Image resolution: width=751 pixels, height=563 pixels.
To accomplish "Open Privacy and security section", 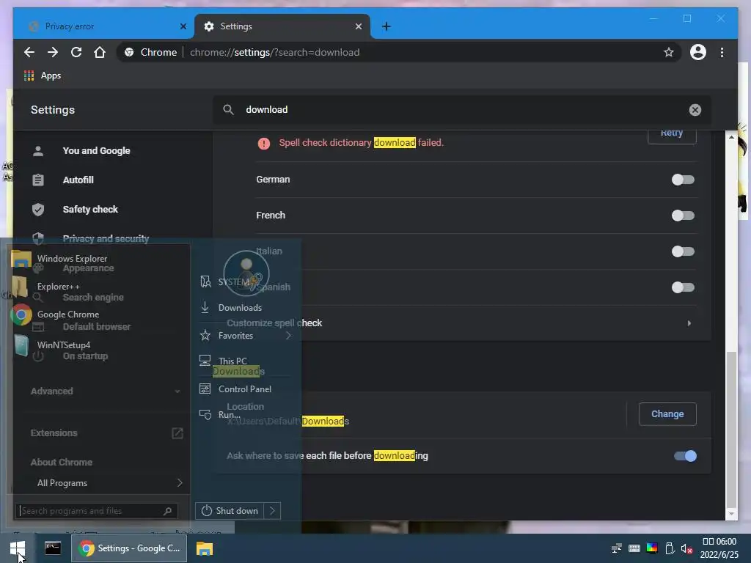I will point(106,238).
